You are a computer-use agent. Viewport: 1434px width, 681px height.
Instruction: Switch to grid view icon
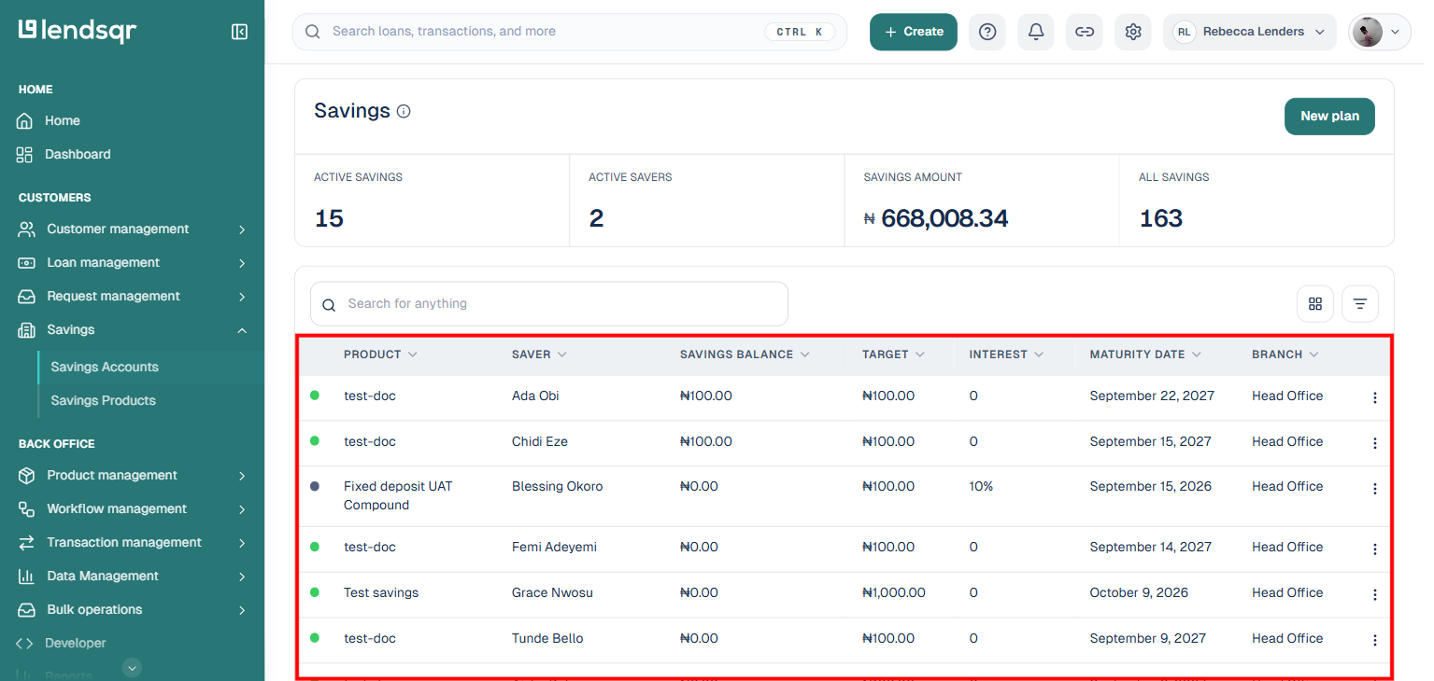pyautogui.click(x=1315, y=303)
